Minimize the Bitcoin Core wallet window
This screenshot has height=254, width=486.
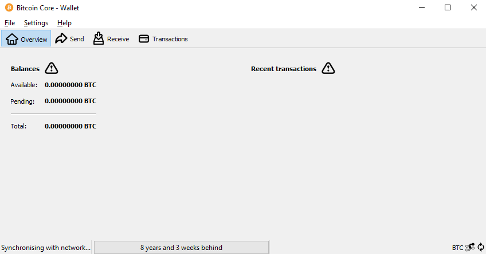[422, 8]
